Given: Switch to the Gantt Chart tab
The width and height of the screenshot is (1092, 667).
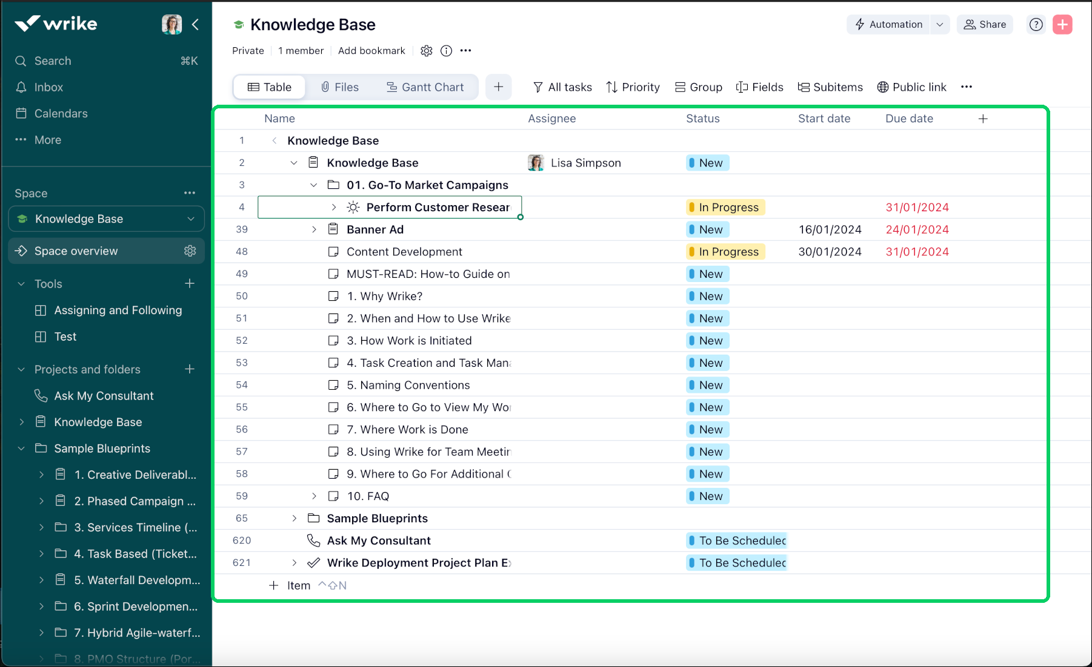Looking at the screenshot, I should (x=425, y=87).
